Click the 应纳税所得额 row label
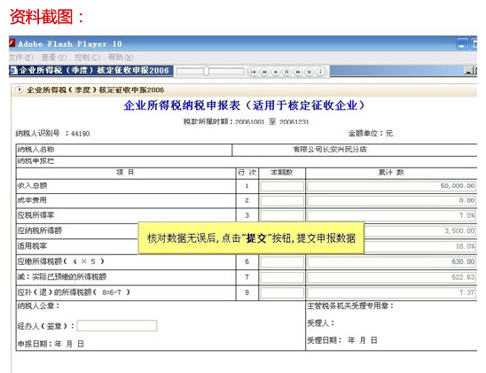This screenshot has width=486, height=373. [x=40, y=230]
